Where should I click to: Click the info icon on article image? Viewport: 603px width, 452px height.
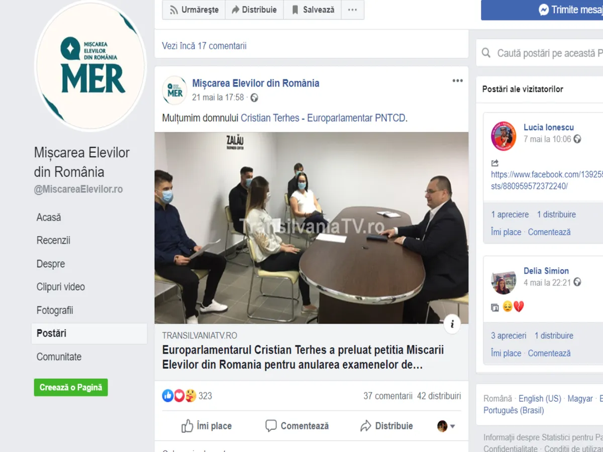click(452, 324)
